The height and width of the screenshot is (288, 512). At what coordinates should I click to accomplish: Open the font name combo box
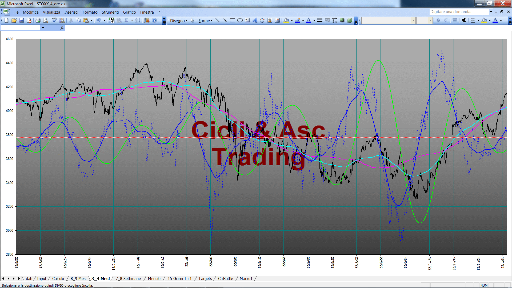(389, 20)
